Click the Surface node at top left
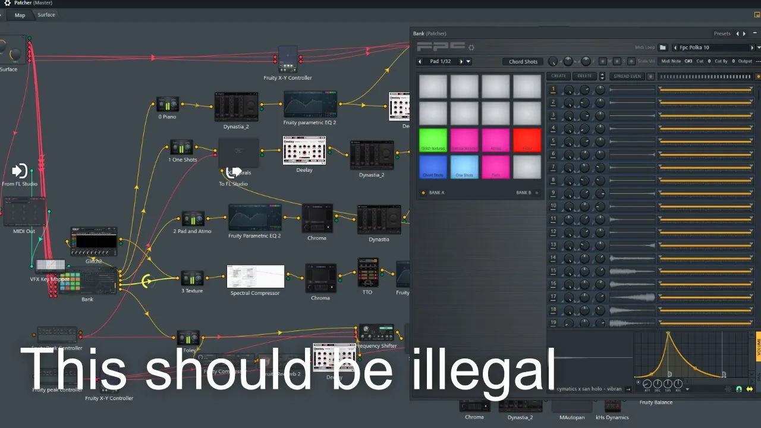 (x=12, y=51)
